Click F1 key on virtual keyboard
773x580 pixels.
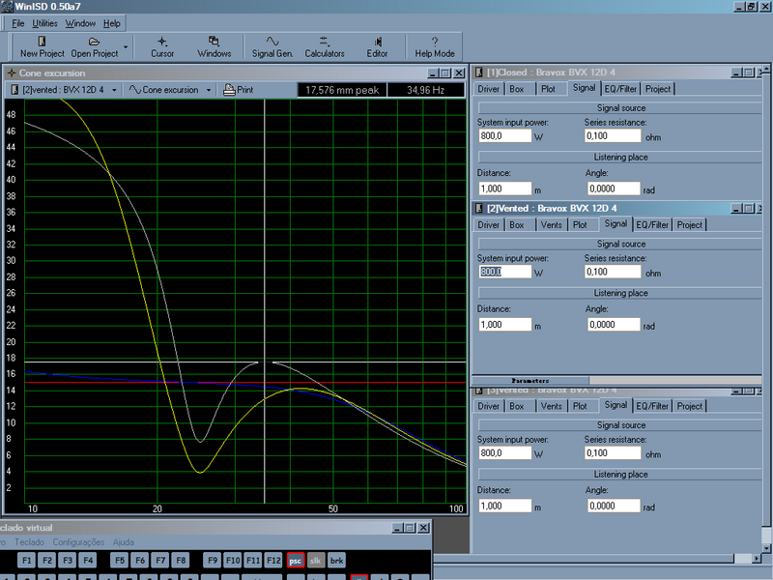27,561
